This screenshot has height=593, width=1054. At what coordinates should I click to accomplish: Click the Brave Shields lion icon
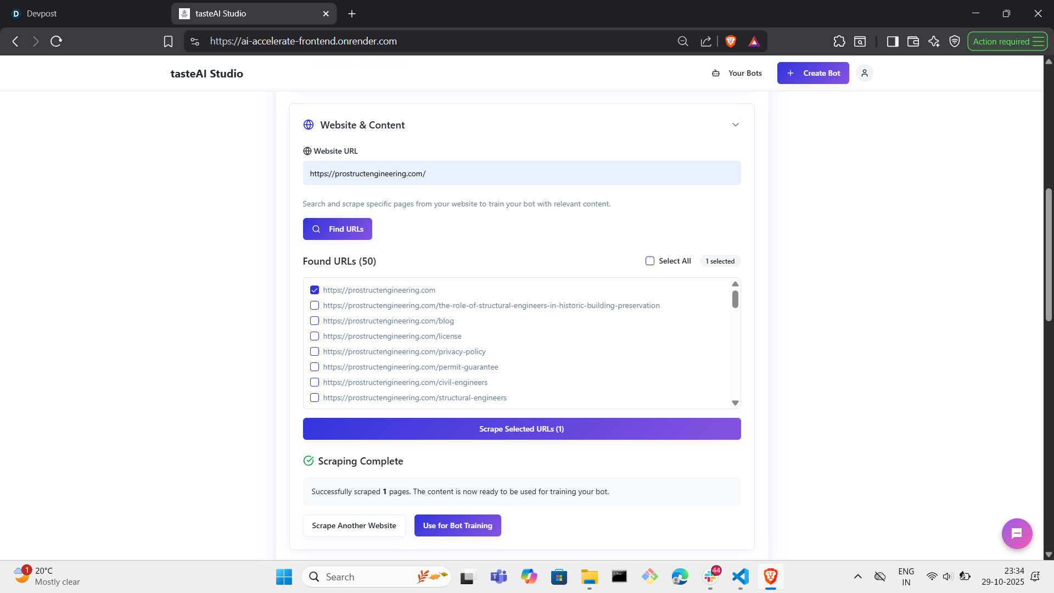[731, 41]
